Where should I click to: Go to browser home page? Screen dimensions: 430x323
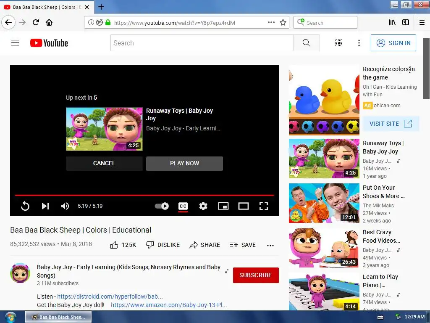click(x=49, y=22)
